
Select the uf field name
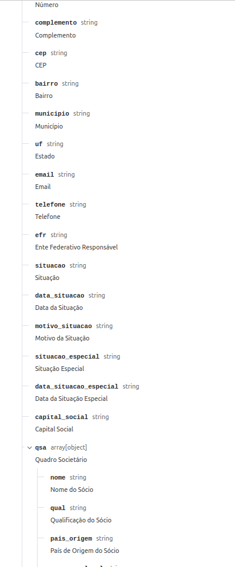point(39,144)
